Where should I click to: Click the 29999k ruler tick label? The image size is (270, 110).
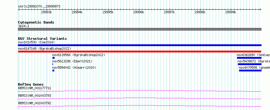pyautogui.click(x=231, y=12)
